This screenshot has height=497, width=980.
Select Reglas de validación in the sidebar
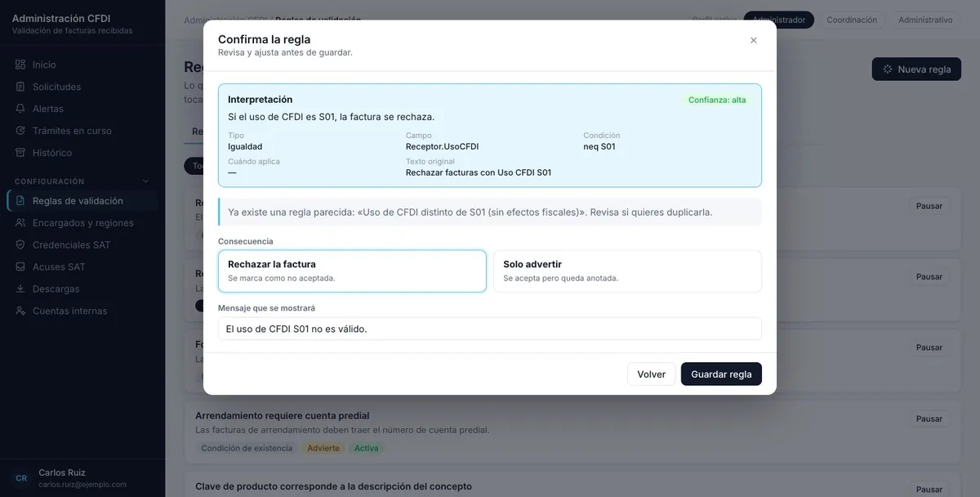pos(82,201)
